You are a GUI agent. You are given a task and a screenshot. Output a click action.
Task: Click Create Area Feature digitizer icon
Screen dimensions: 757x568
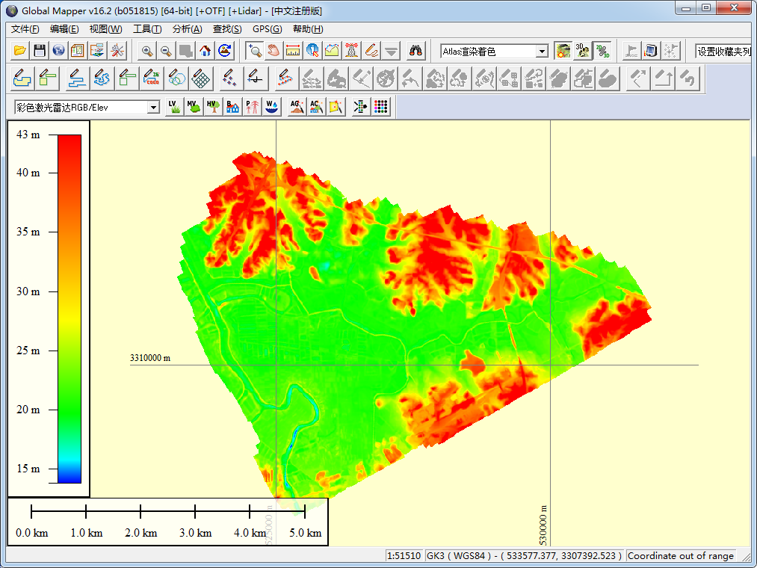click(x=22, y=78)
